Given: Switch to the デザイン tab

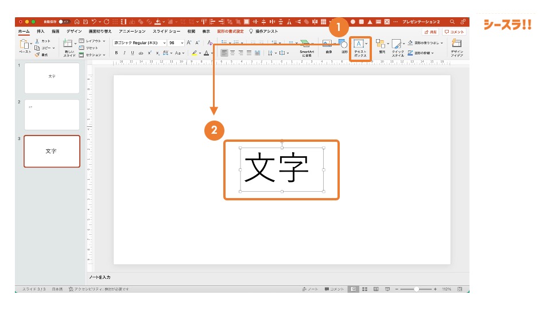Looking at the screenshot, I should click(x=74, y=31).
